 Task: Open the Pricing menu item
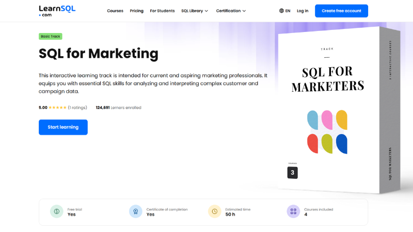pyautogui.click(x=136, y=11)
